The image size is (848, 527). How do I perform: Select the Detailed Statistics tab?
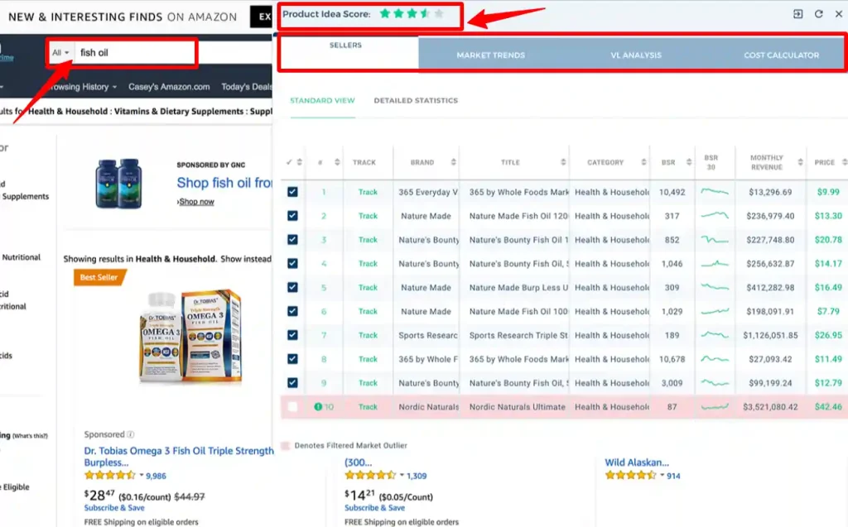(x=416, y=101)
